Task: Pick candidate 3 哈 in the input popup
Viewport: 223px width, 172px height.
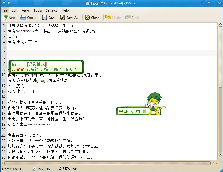Action: click(x=44, y=69)
